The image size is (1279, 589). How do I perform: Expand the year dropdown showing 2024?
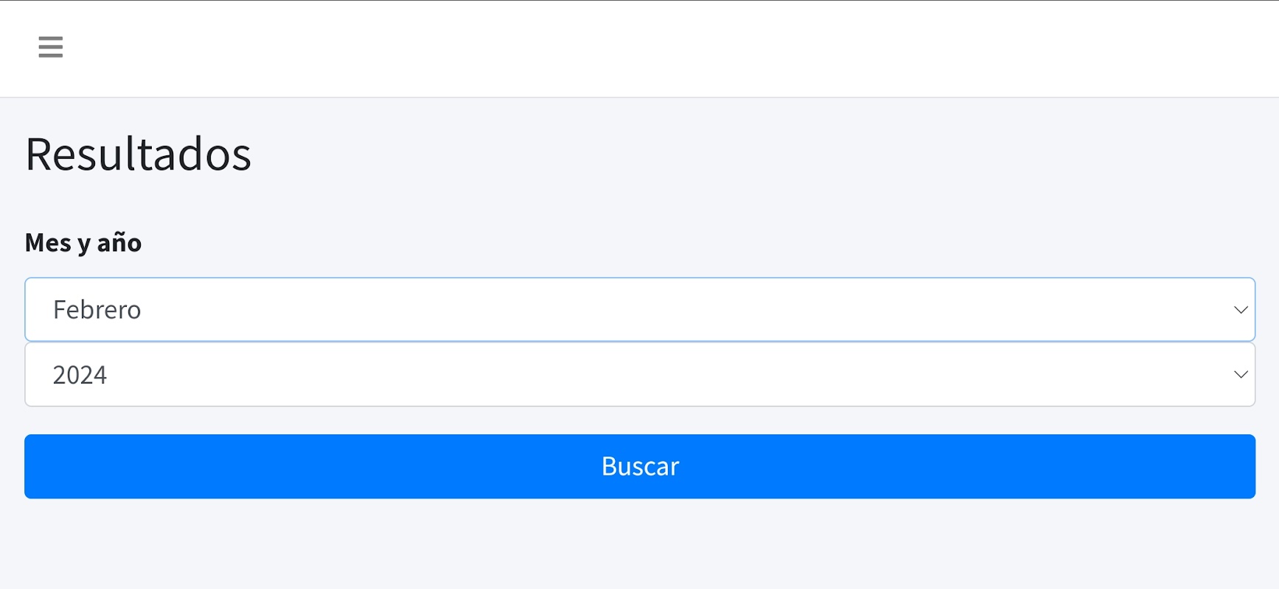coord(639,375)
